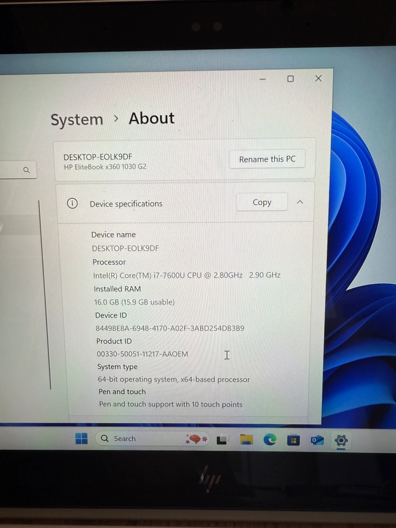The height and width of the screenshot is (528, 396).
Task: Click Pen and touch support value
Action: coord(171,404)
